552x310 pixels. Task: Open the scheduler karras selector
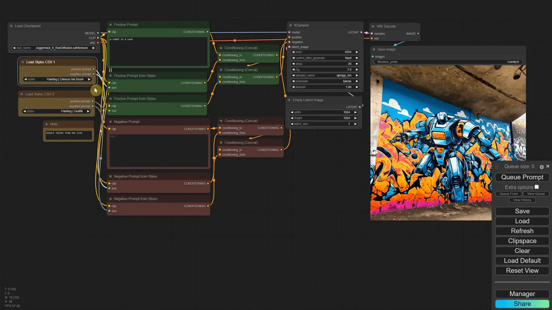(325, 81)
